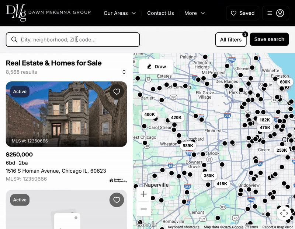Open All filters panel
295x229 pixels.
[231, 40]
